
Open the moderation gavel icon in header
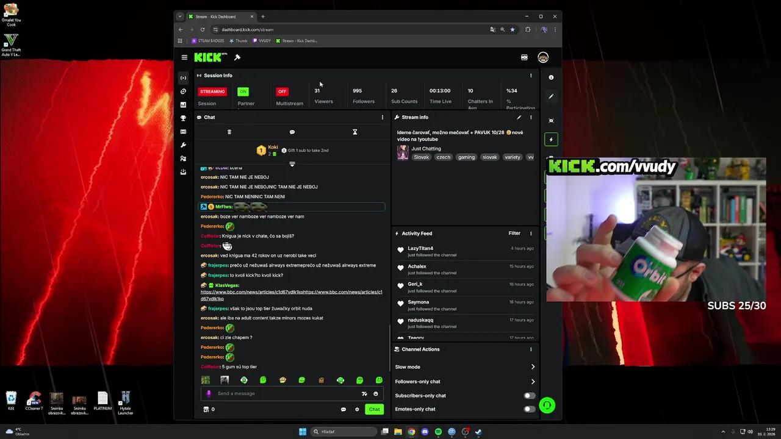(237, 57)
